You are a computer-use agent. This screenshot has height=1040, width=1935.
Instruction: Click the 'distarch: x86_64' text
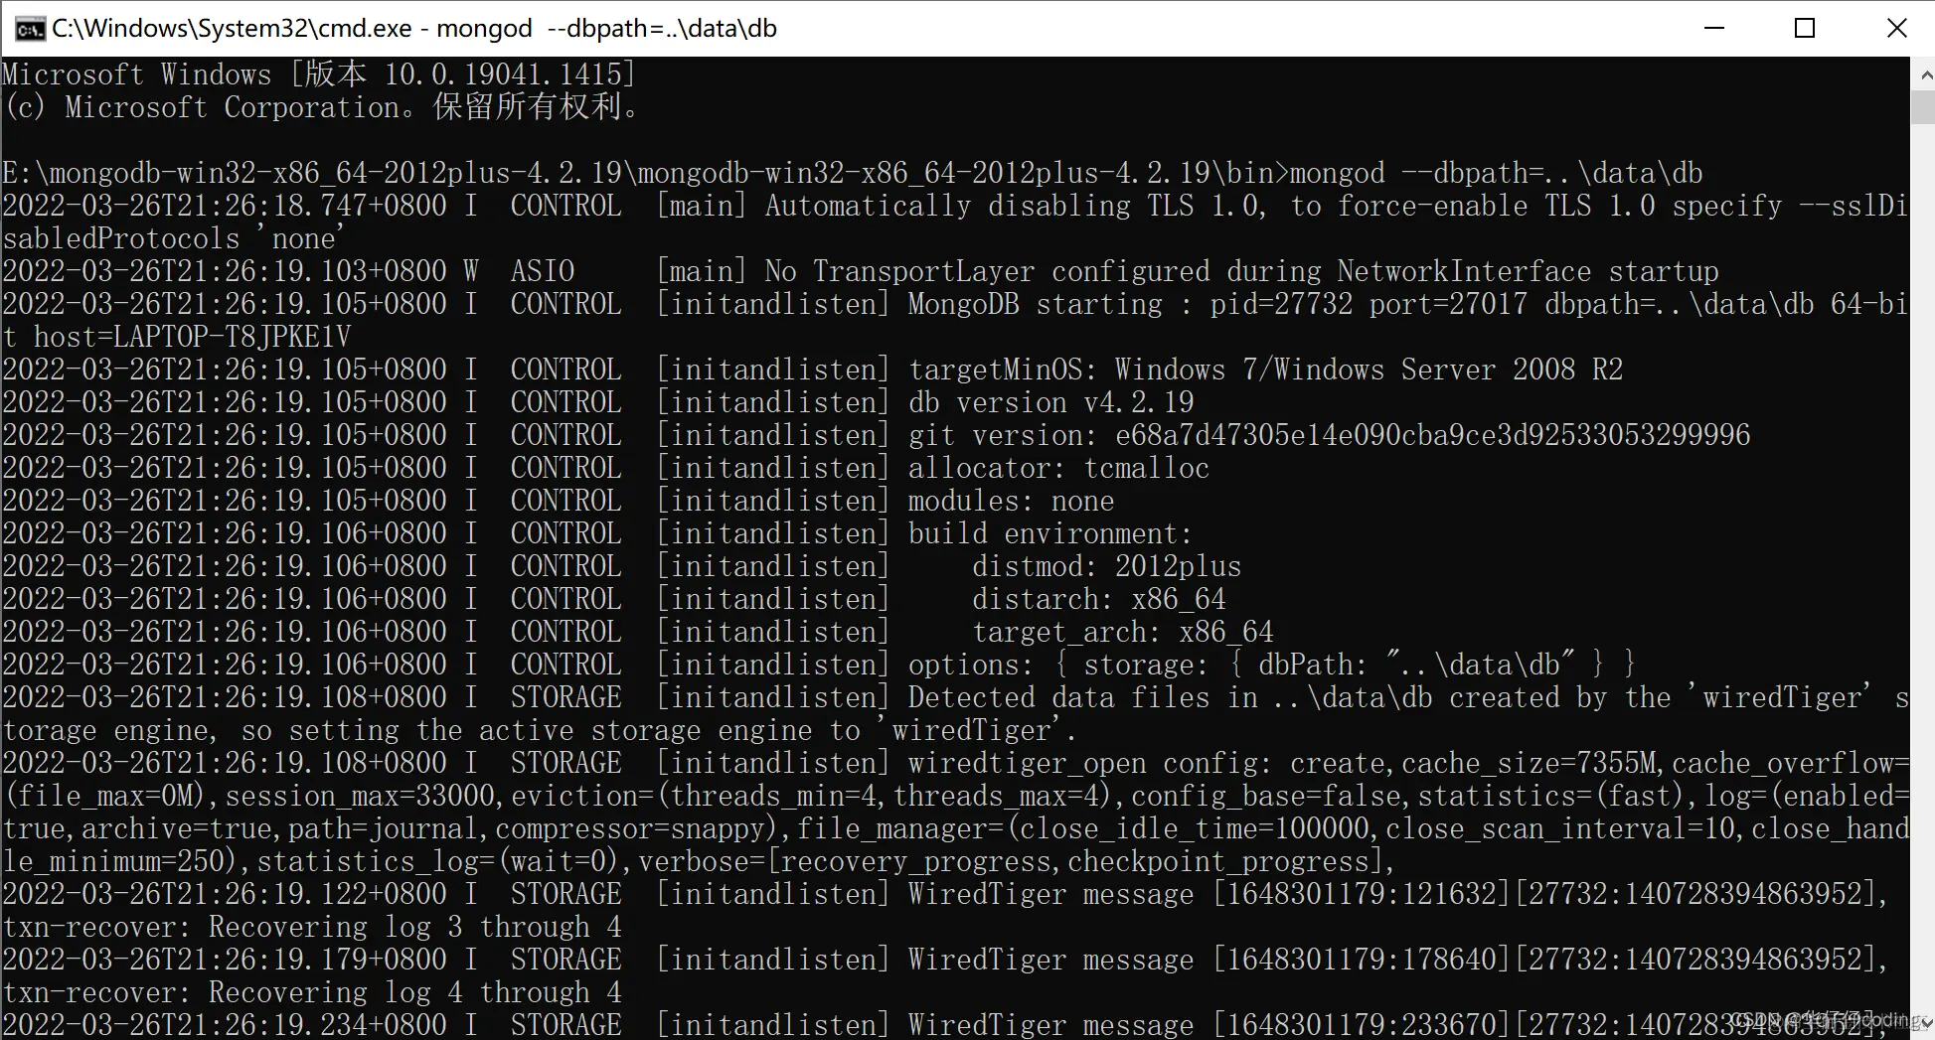tap(1098, 599)
